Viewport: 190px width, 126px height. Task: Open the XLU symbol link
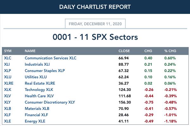8,77
